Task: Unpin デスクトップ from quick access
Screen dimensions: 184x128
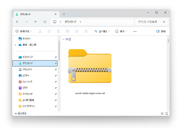Action: 56,57
